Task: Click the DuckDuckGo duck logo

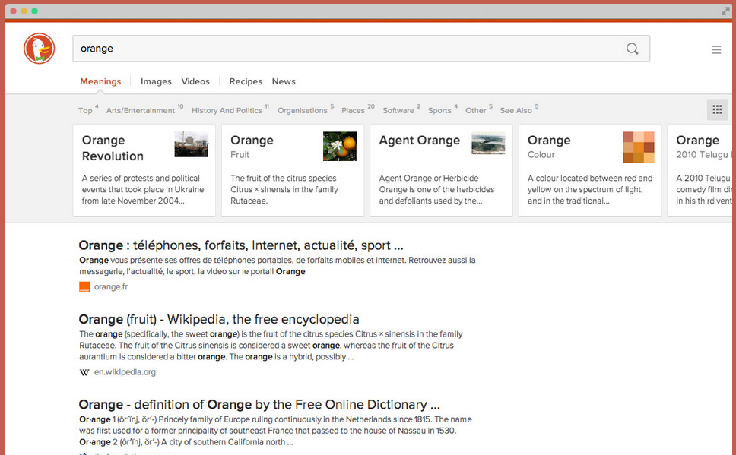Action: pos(40,49)
